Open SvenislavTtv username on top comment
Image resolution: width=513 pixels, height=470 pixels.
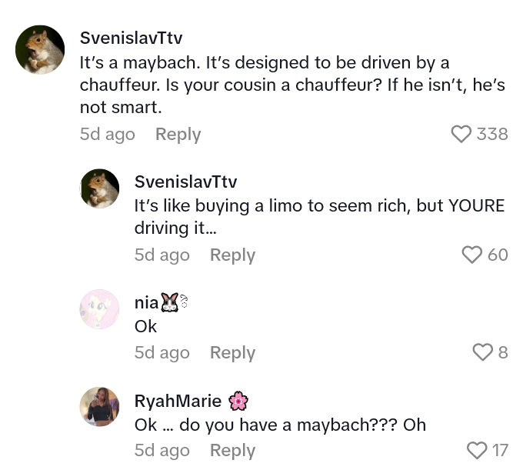point(131,38)
